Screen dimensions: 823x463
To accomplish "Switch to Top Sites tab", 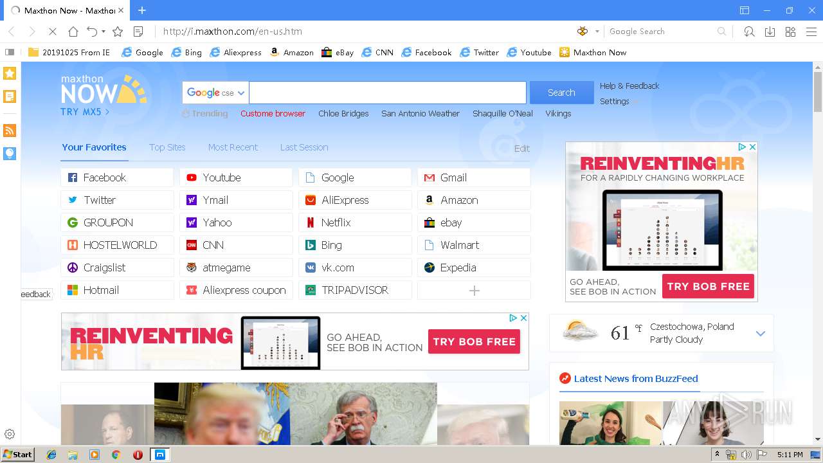I will [167, 147].
